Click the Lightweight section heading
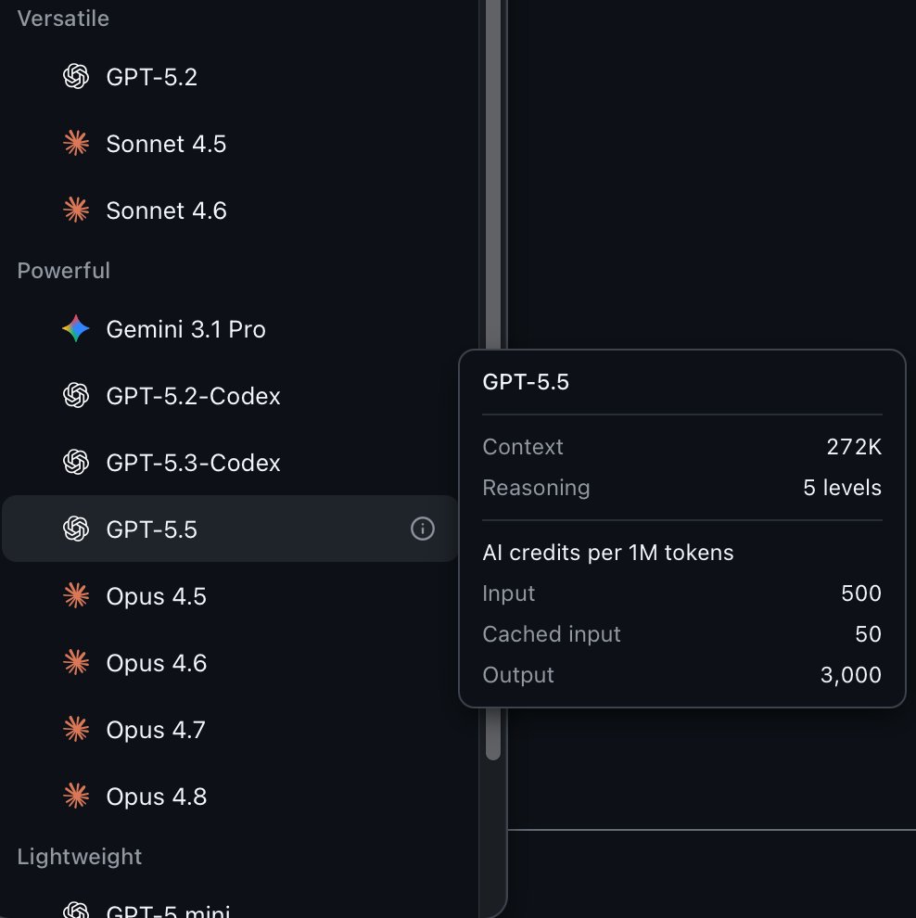The height and width of the screenshot is (918, 916). (x=79, y=857)
